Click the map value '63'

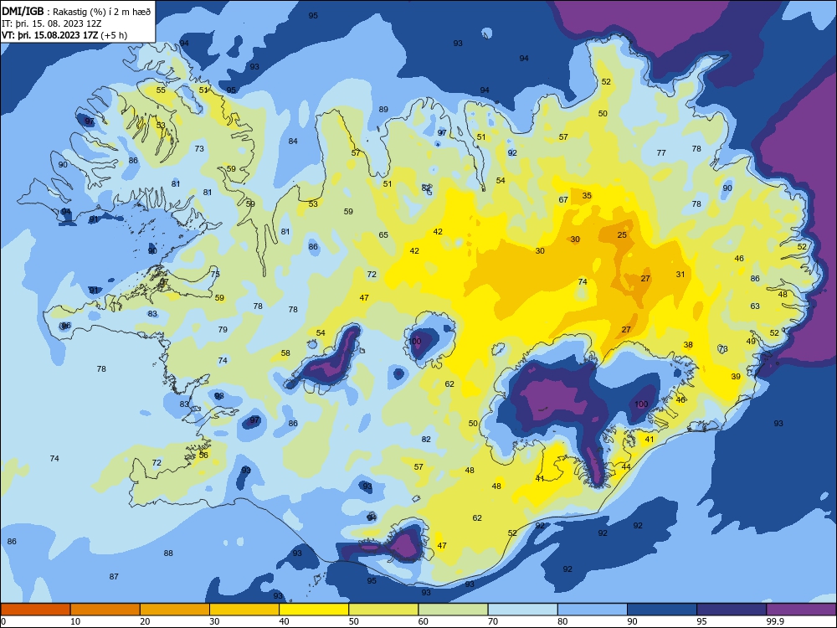[x=755, y=306]
